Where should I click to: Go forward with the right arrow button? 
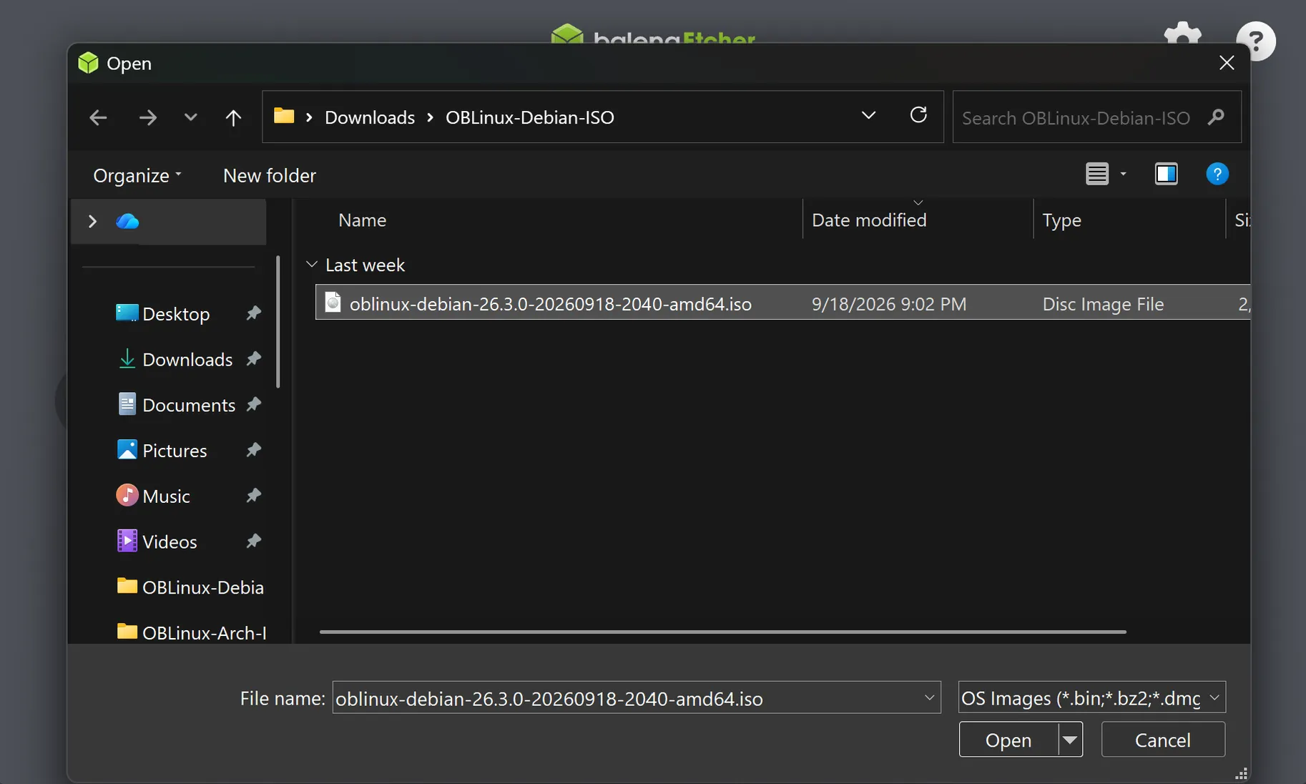pos(147,117)
